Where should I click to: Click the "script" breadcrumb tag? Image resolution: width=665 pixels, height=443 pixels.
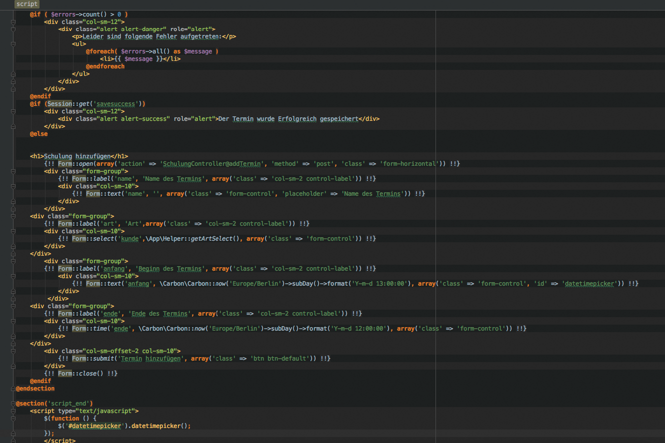tap(27, 4)
